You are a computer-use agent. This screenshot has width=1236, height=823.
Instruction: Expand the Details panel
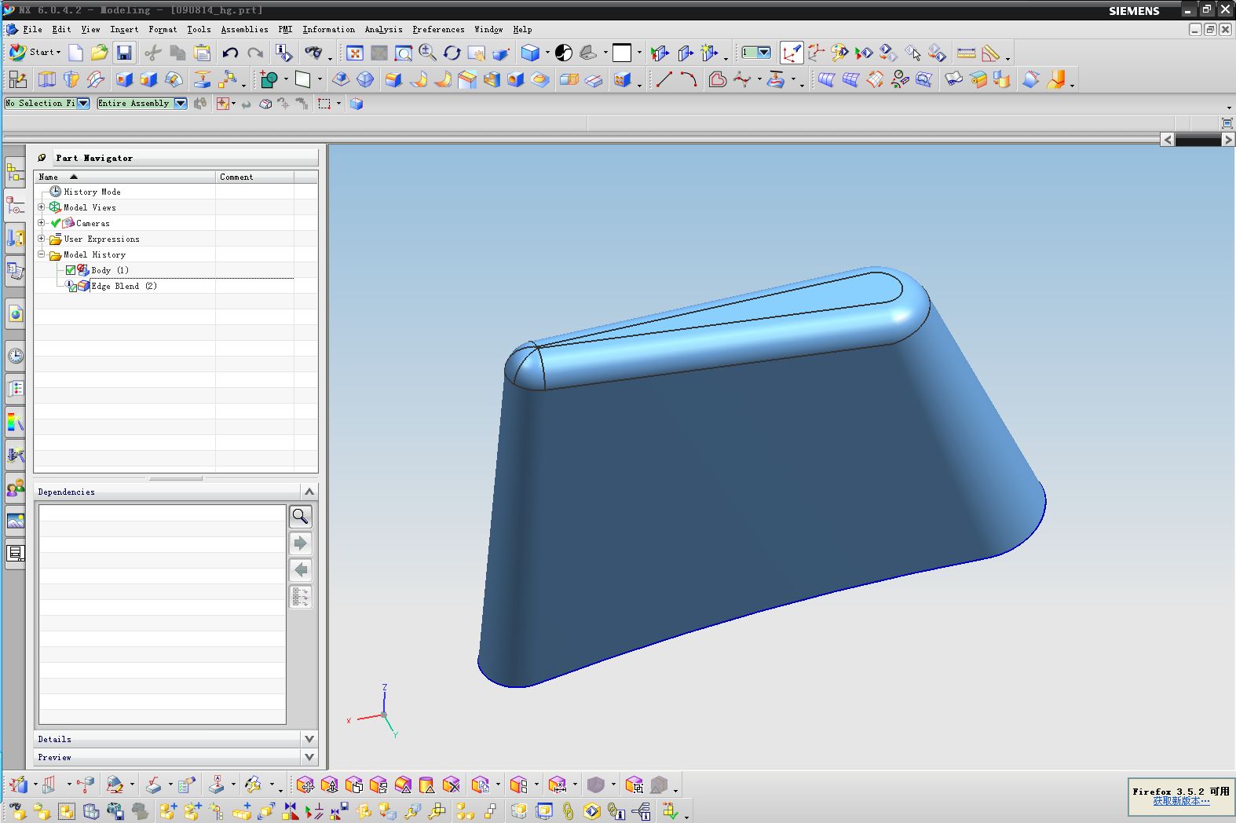pos(309,739)
